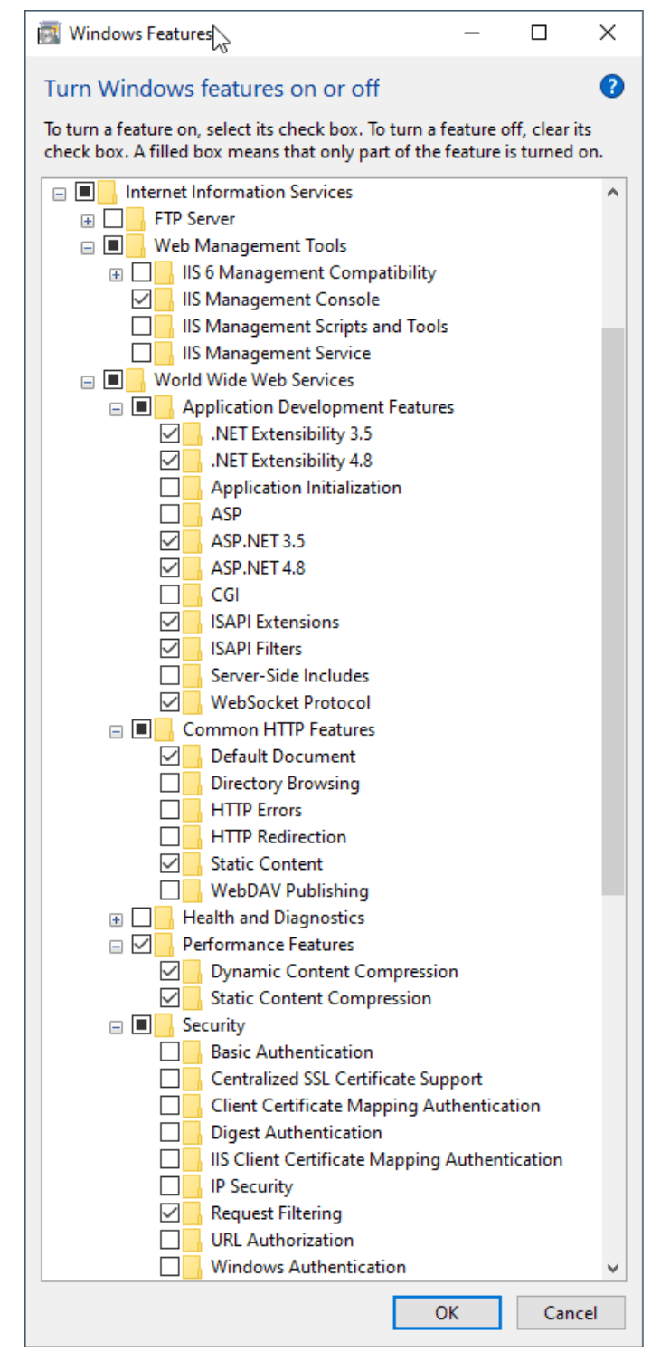The width and height of the screenshot is (670, 1361).
Task: Check Directory Browsing box
Action: tap(169, 784)
